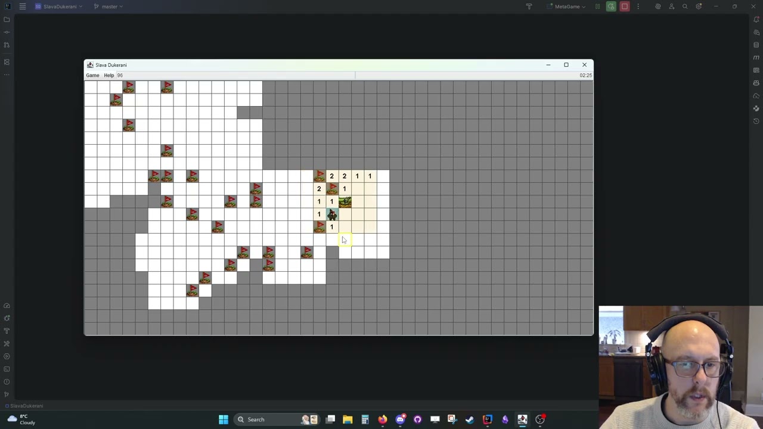Open Steam from the taskbar
Screen dimensions: 763x429
(470, 419)
